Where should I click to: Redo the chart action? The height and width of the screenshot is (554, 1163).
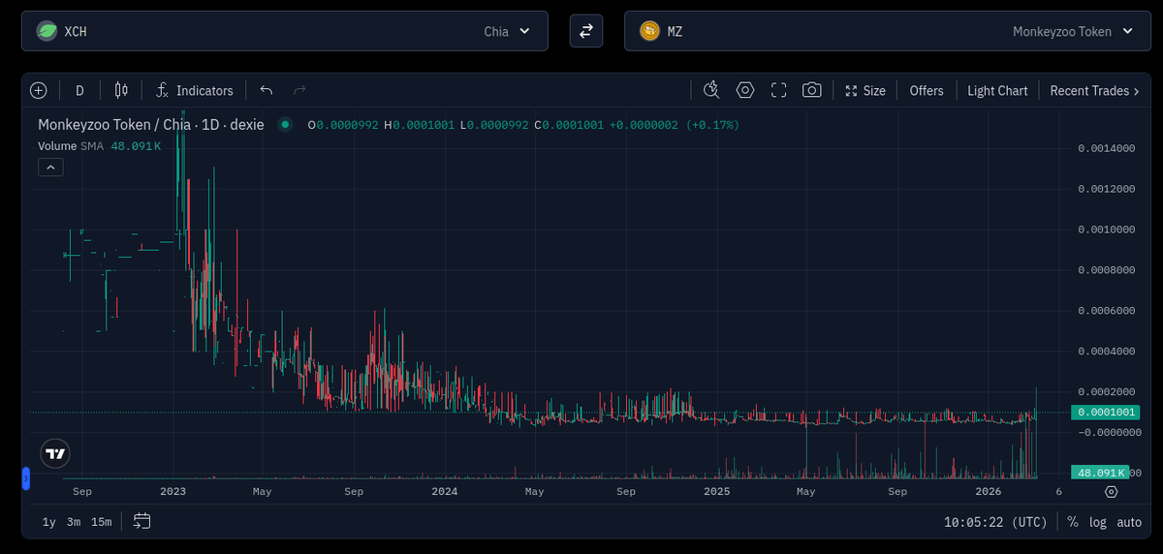click(299, 90)
